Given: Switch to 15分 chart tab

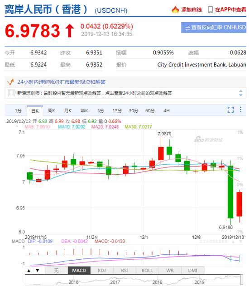Looking at the screenshot, I should click(x=117, y=111).
